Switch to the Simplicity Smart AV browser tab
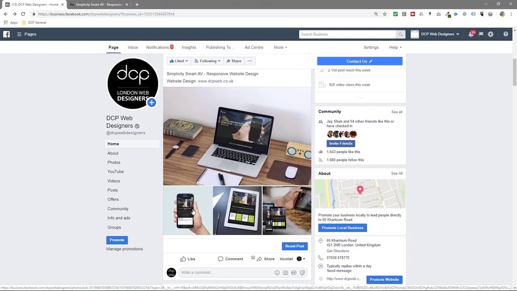The image size is (517, 291). pos(99,4)
